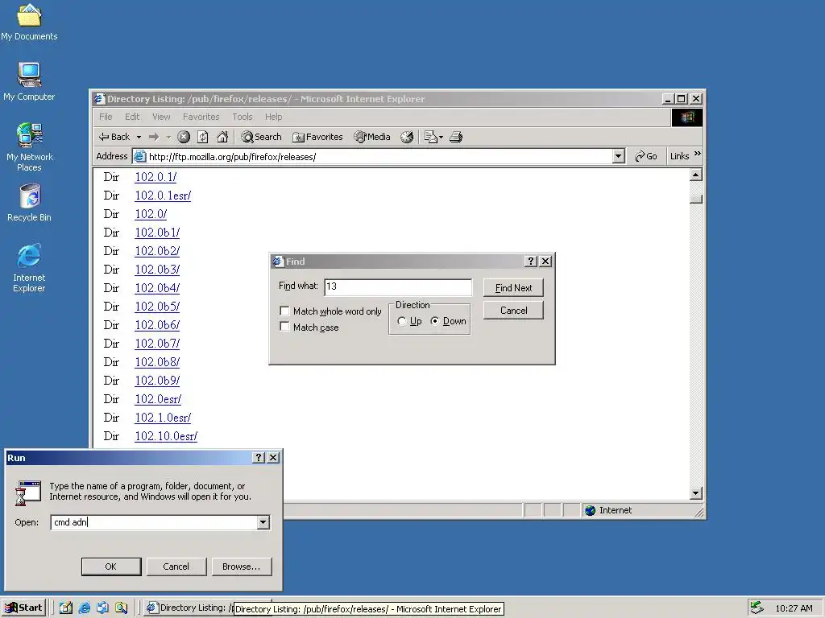The height and width of the screenshot is (618, 825).
Task: Click Browse... in the Run dialog
Action: point(242,566)
